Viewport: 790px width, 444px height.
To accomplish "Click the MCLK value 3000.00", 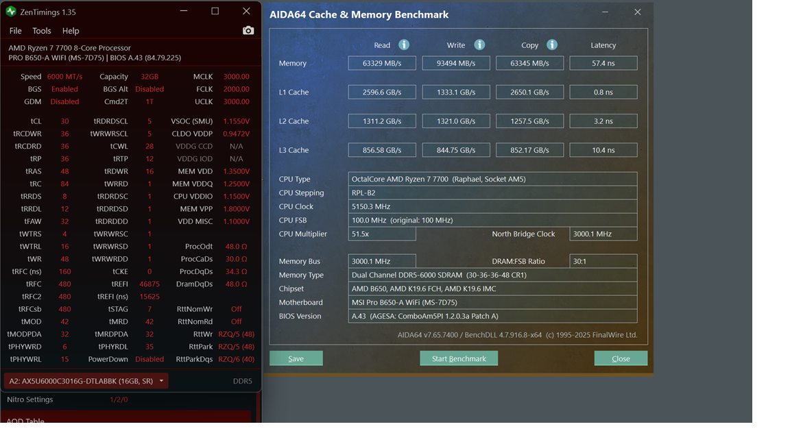I will (237, 77).
